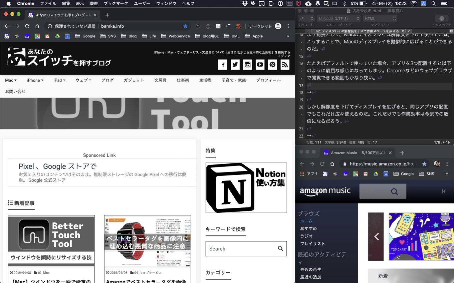454x283 pixels.
Task: Open the Pixel Google ストア ad link
Action: pos(57,166)
